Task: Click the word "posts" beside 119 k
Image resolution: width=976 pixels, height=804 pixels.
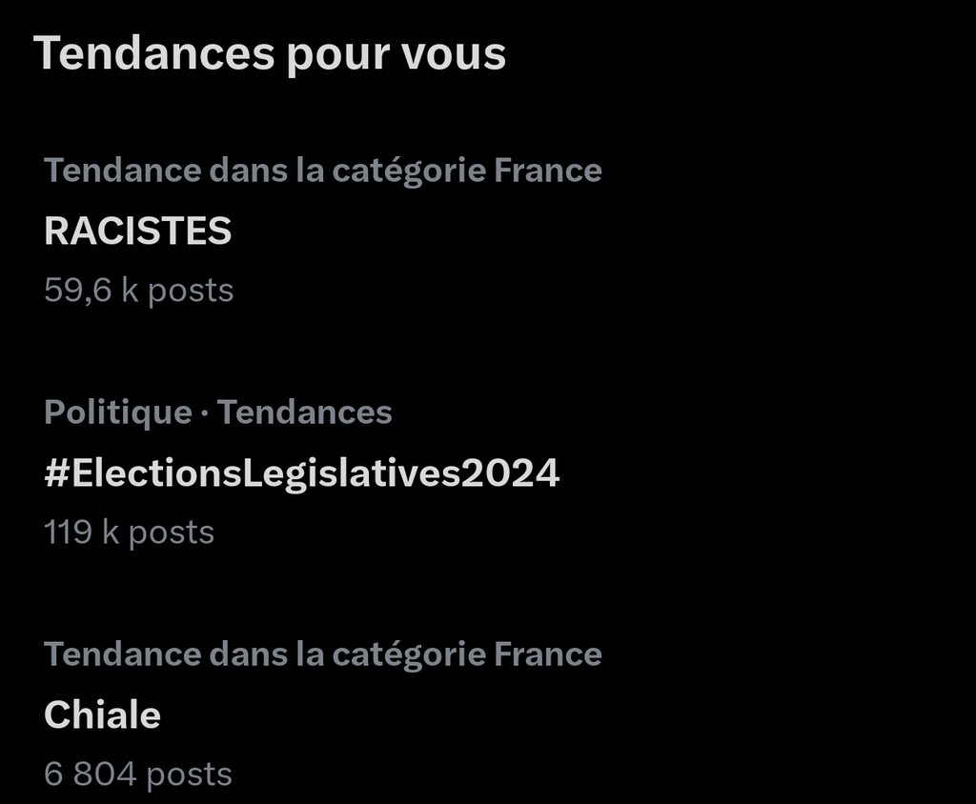Action: (x=172, y=533)
